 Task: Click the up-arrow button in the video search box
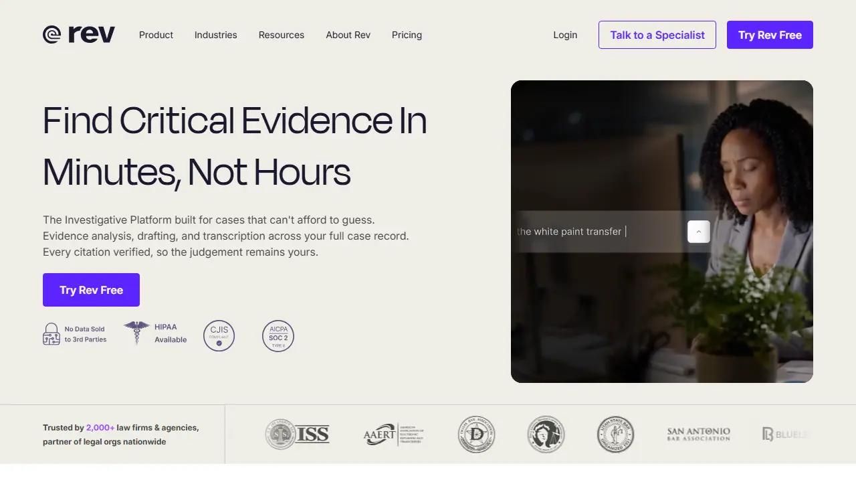pyautogui.click(x=699, y=232)
